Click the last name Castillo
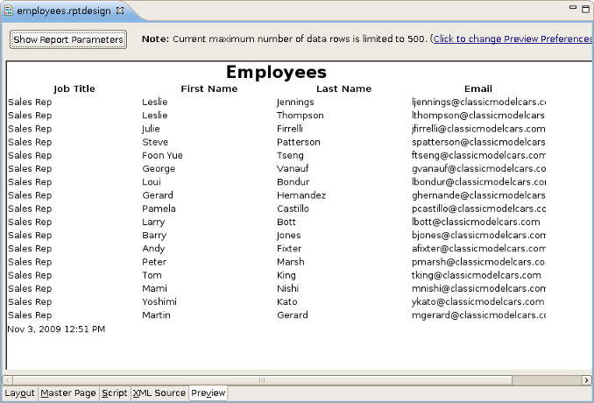 [293, 209]
